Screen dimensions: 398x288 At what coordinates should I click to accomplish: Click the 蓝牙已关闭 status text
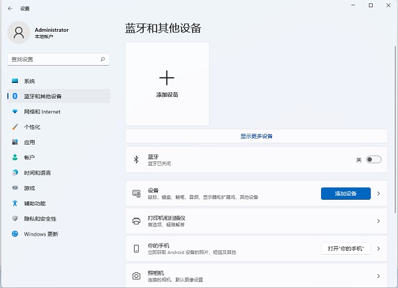click(159, 163)
